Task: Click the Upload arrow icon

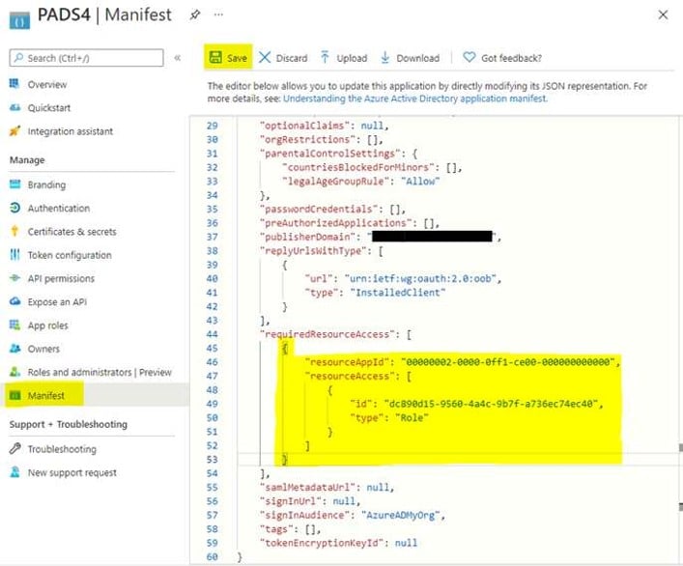Action: [x=325, y=58]
